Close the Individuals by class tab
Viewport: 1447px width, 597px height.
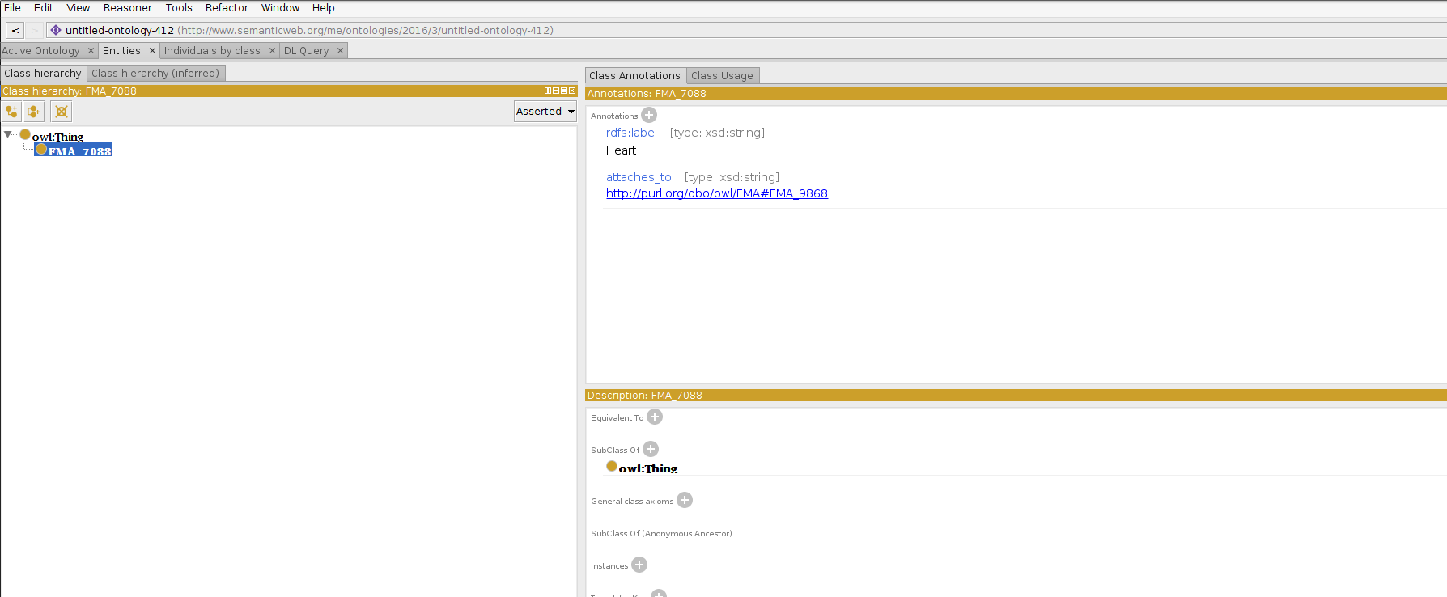(272, 51)
